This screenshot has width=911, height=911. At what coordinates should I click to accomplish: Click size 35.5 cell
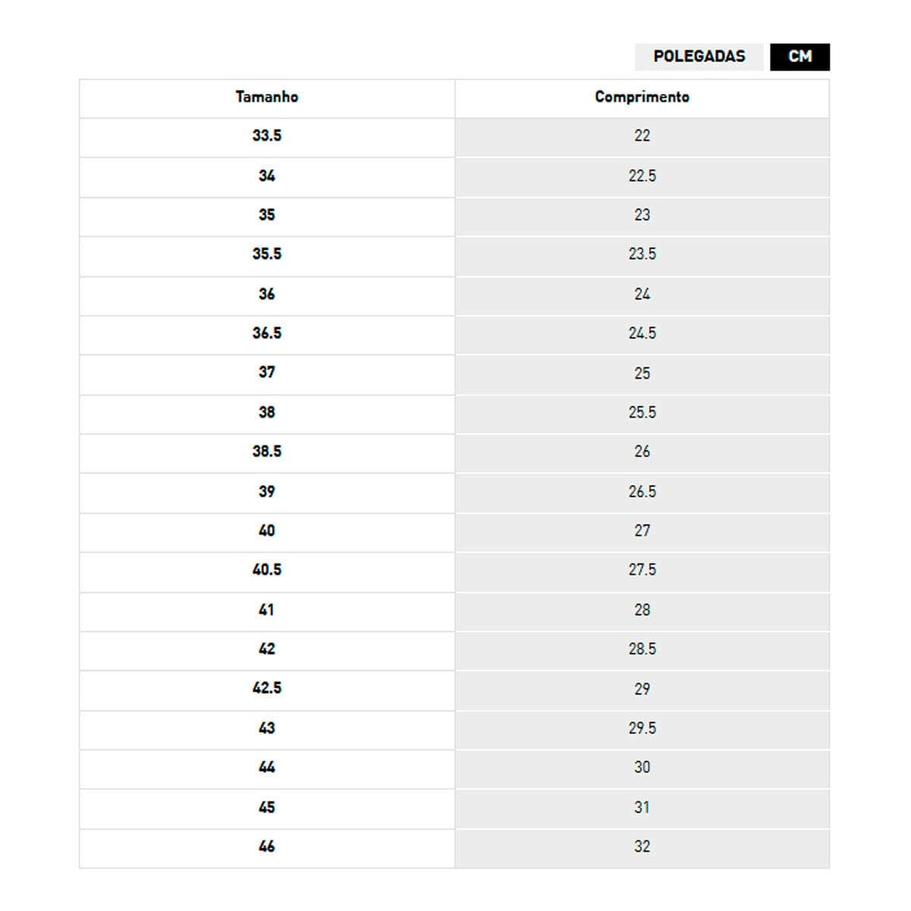click(x=266, y=254)
